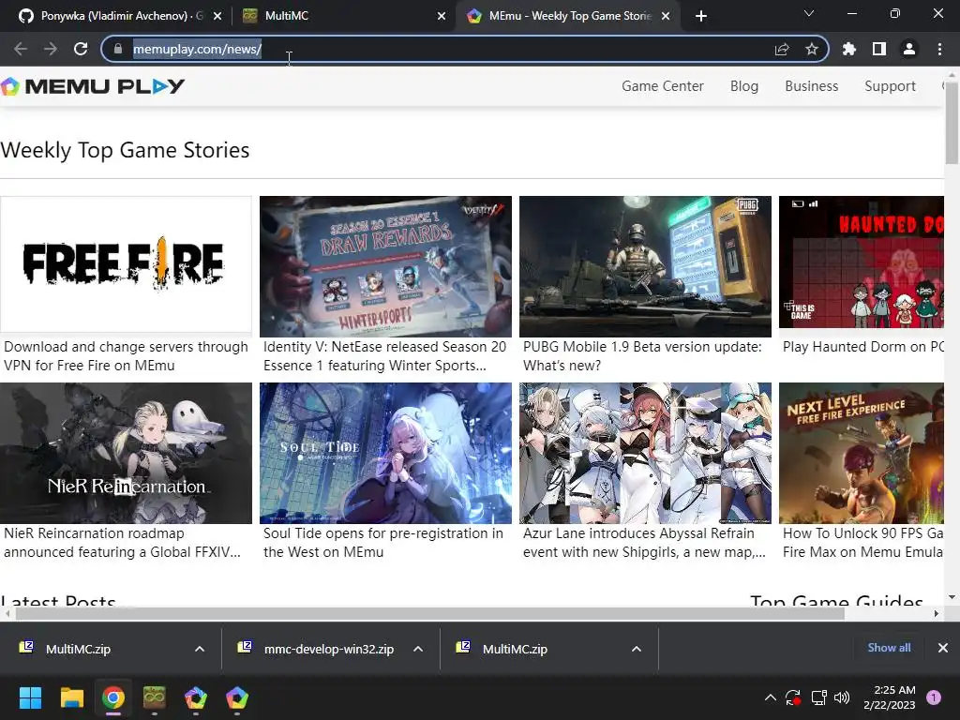Close the MultiMC browser tab
This screenshot has height=720, width=960.
tap(442, 16)
